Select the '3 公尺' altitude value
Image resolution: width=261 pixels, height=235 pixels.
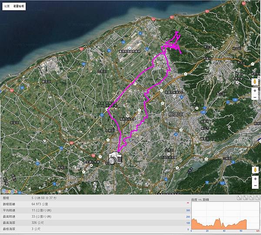click(36, 229)
